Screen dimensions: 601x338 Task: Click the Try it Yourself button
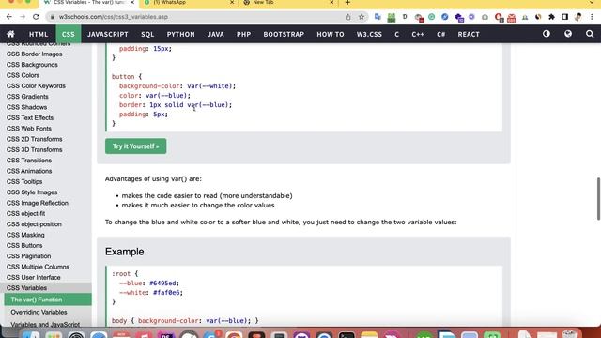pos(135,146)
